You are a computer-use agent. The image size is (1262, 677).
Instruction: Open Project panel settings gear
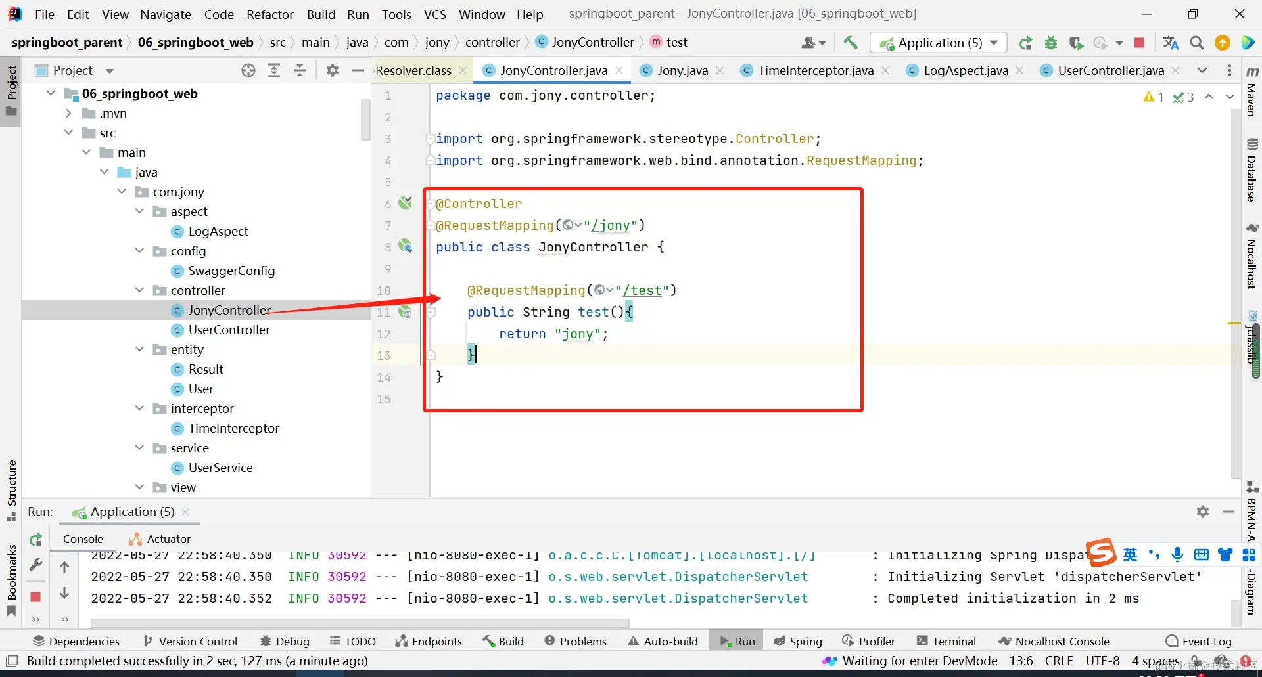click(x=333, y=70)
